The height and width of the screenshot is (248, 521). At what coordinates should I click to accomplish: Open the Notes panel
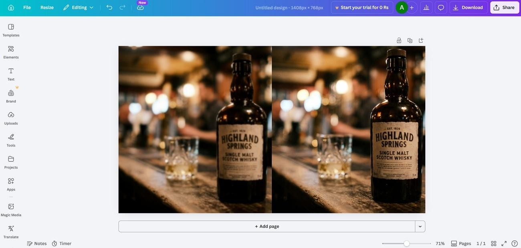(36, 244)
